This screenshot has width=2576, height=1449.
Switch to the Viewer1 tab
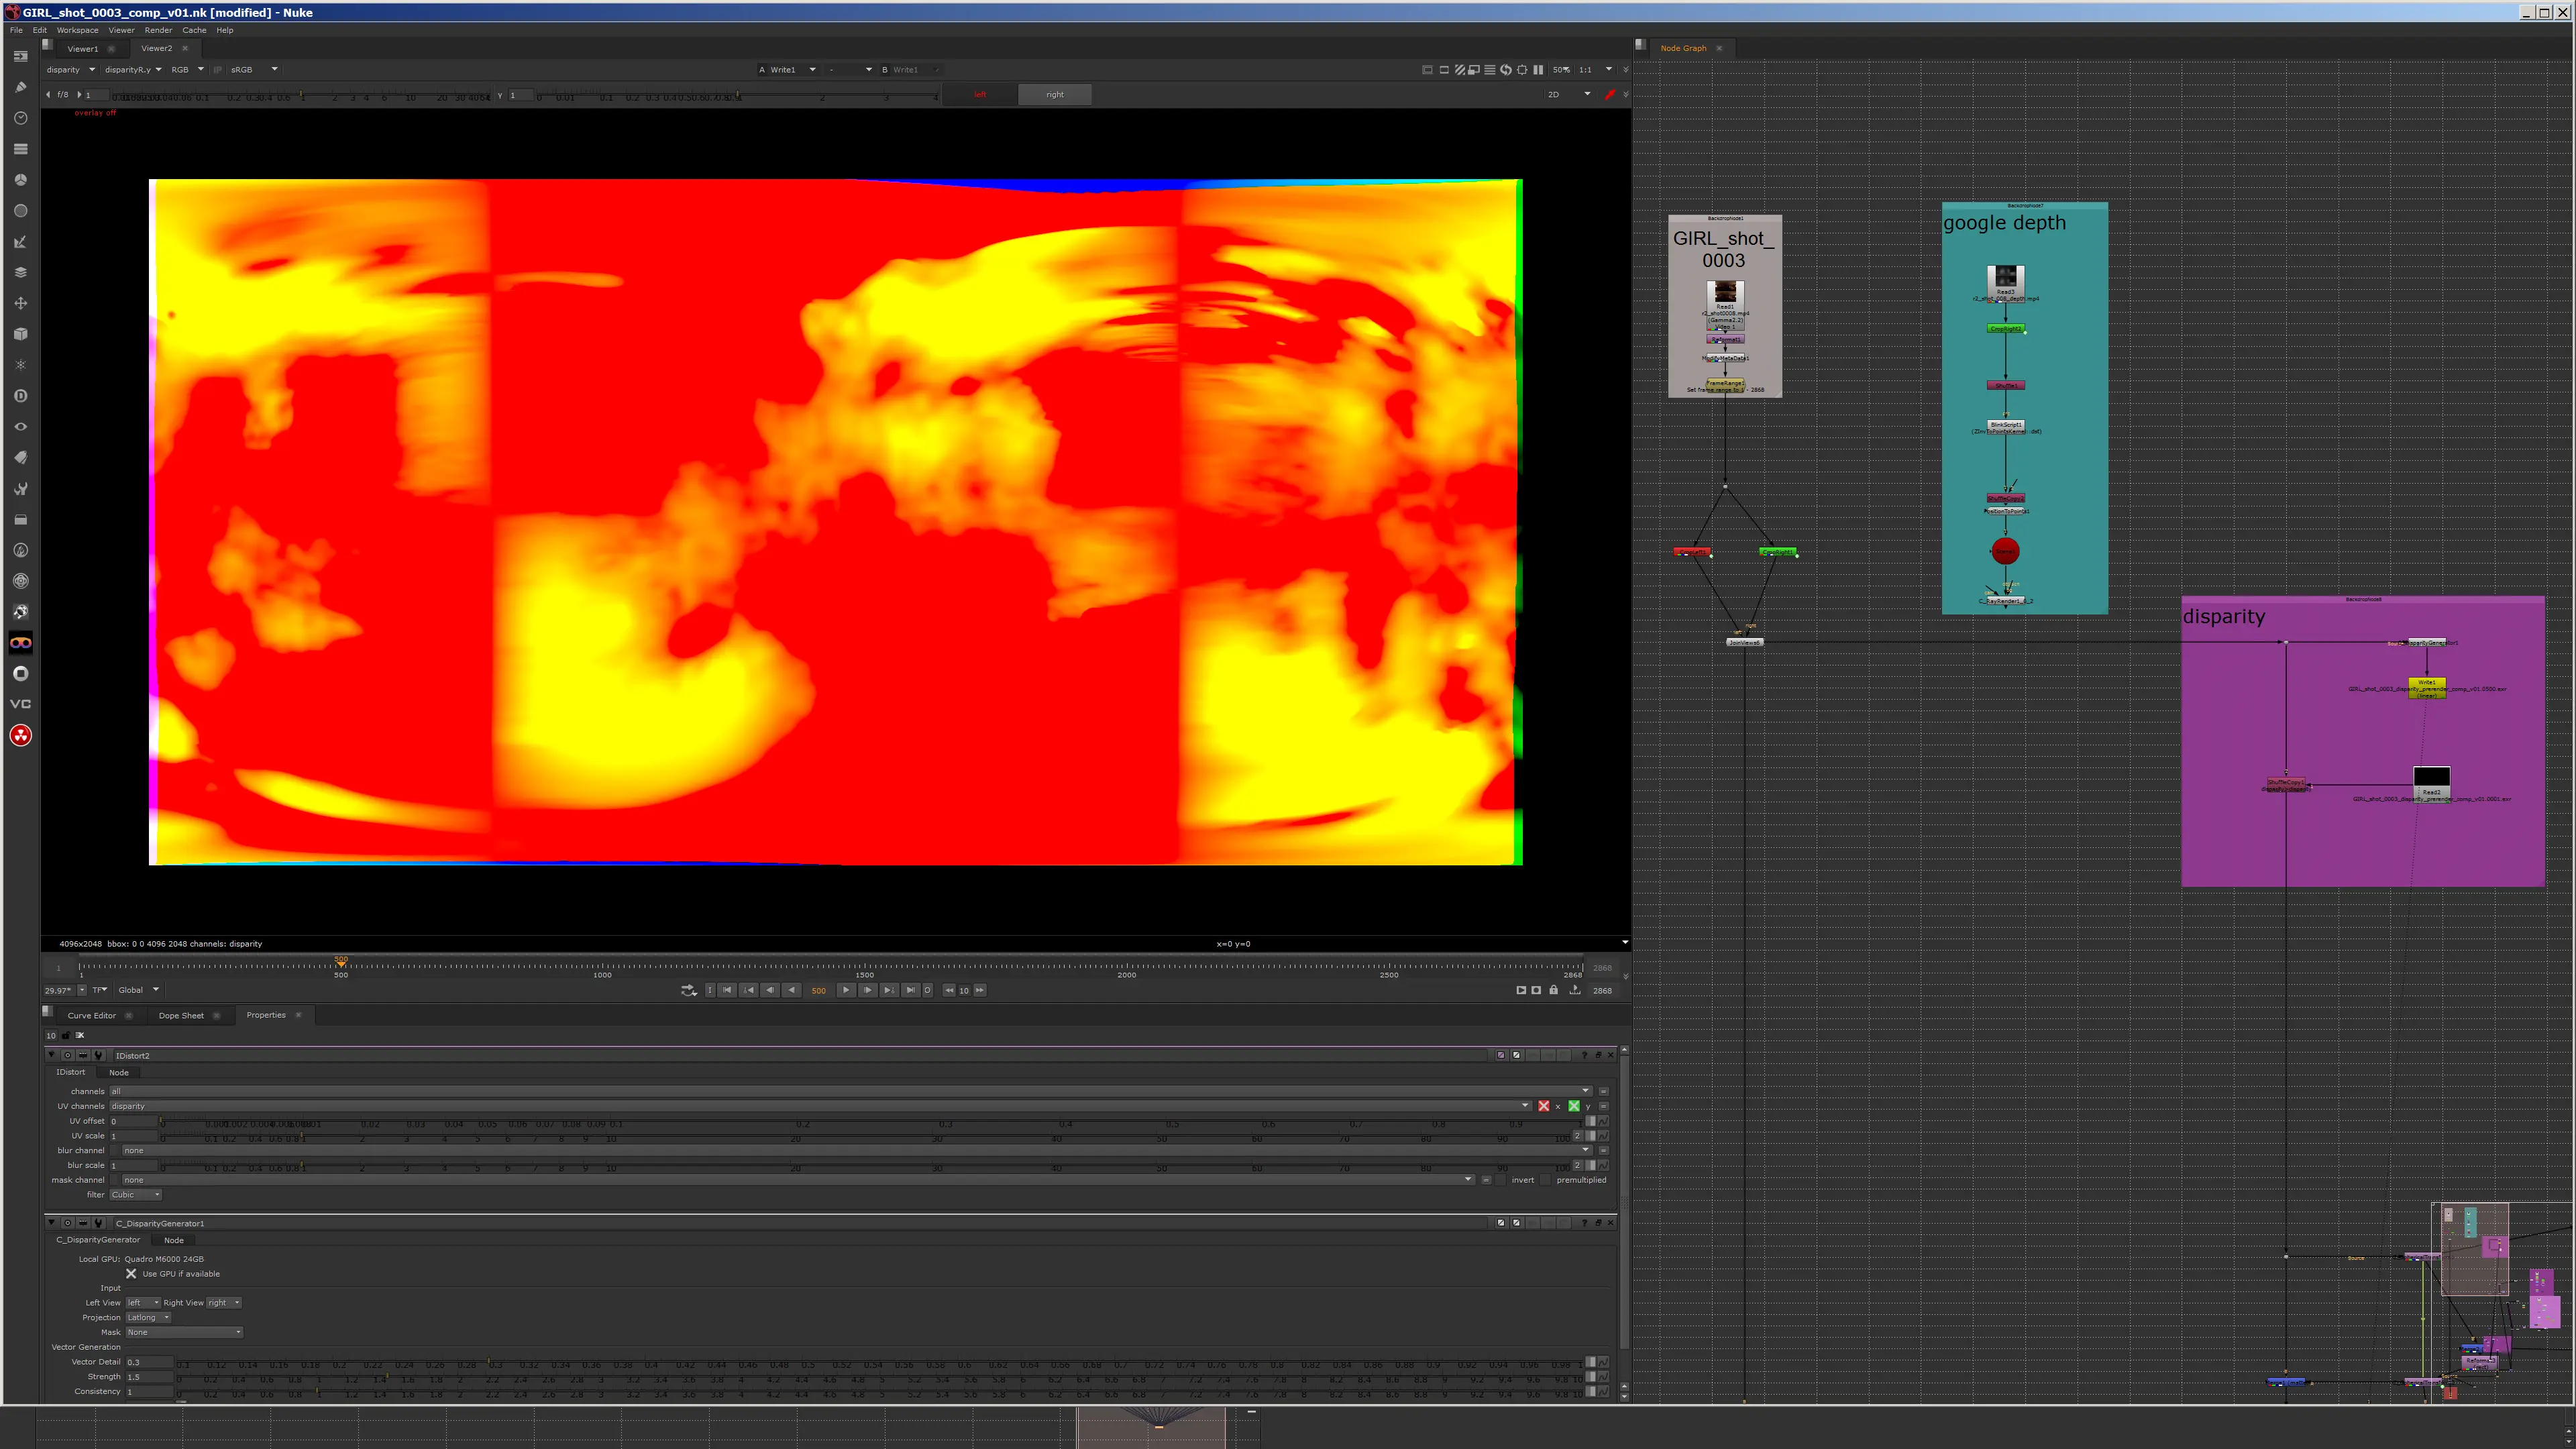[x=83, y=49]
